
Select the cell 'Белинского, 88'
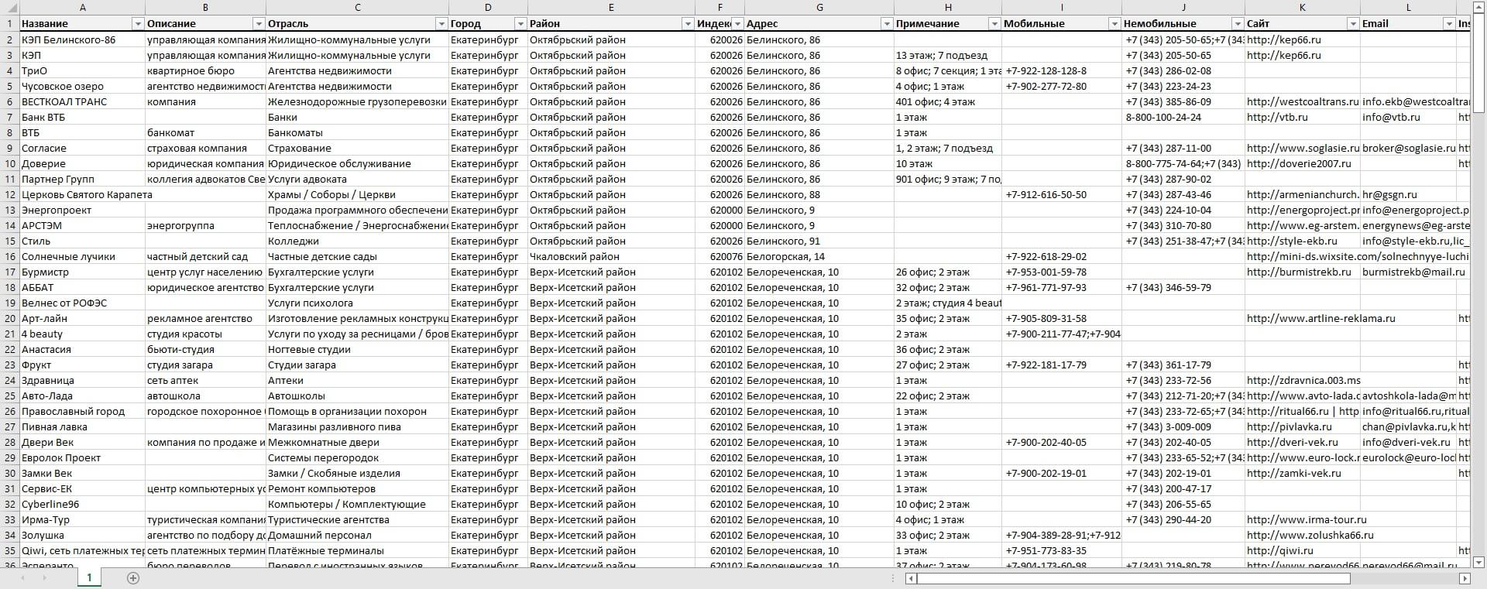(x=819, y=194)
